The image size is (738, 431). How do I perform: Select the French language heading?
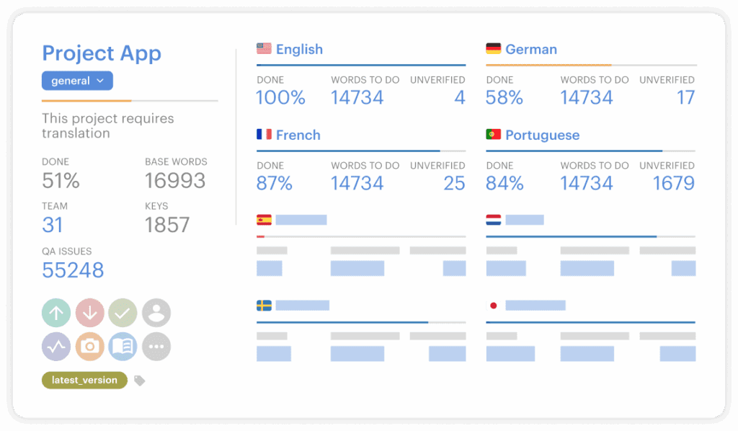coord(298,135)
